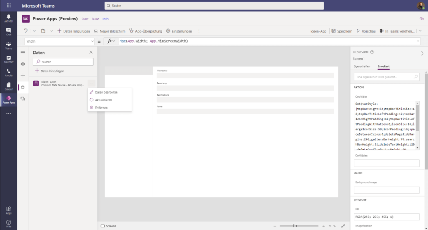Click Daten hinzufügen in Daten panel

50,71
